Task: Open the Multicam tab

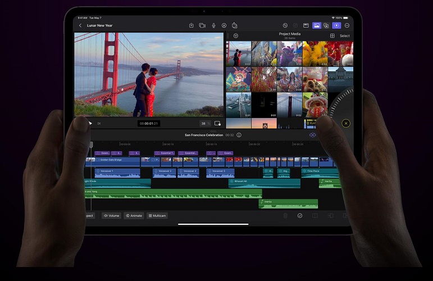Action: click(x=157, y=215)
